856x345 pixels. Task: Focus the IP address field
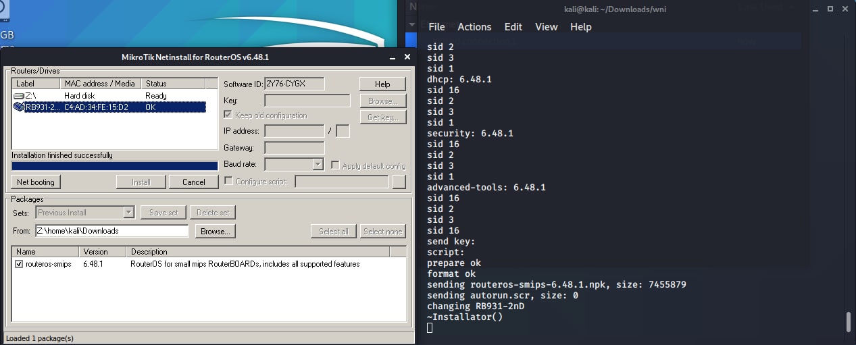(x=295, y=131)
